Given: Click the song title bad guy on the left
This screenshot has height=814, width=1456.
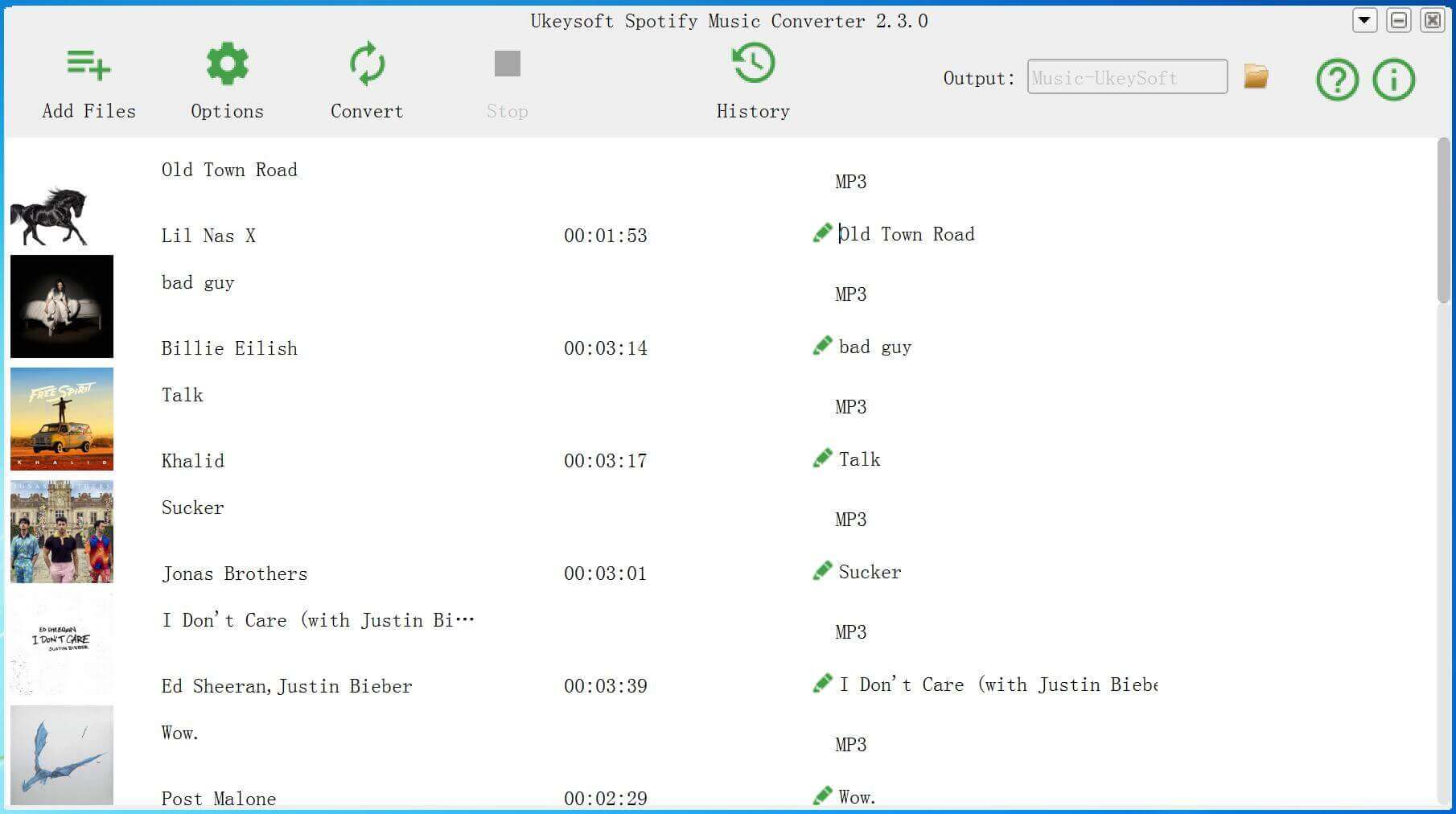Looking at the screenshot, I should coord(198,282).
